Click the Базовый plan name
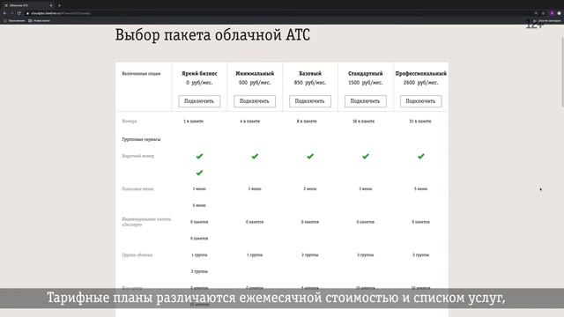 [x=310, y=73]
